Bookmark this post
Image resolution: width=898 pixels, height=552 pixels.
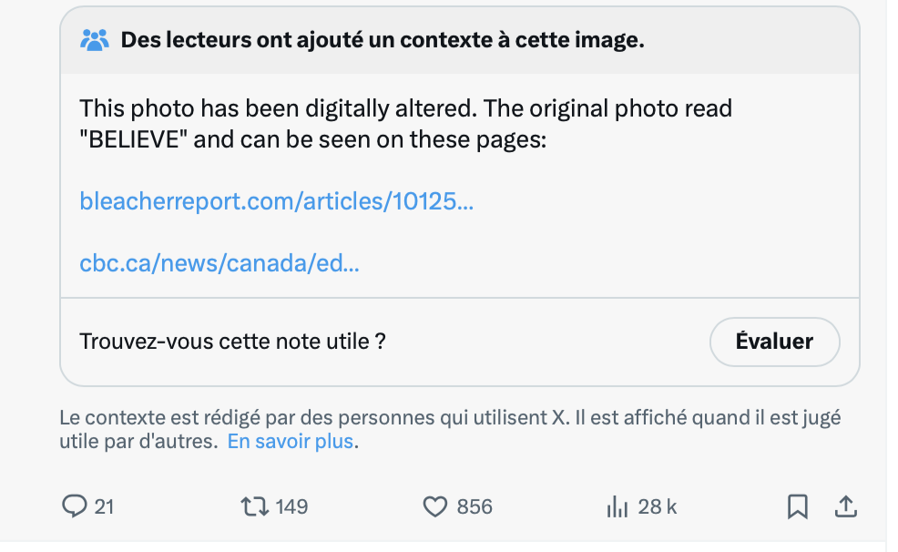pos(797,506)
